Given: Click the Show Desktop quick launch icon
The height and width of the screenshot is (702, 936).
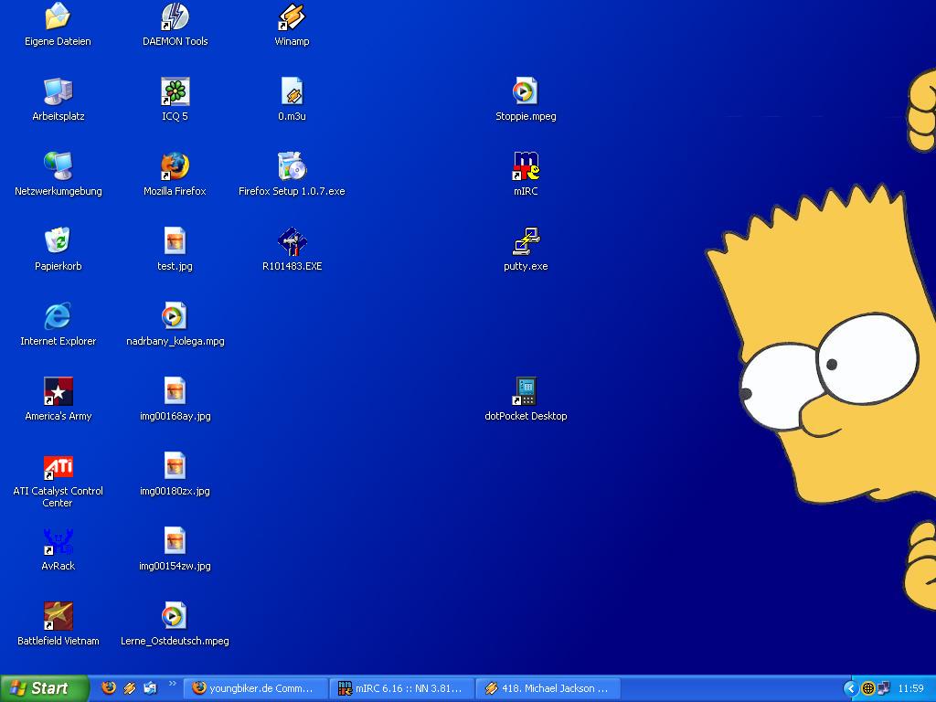Looking at the screenshot, I should click(x=151, y=687).
